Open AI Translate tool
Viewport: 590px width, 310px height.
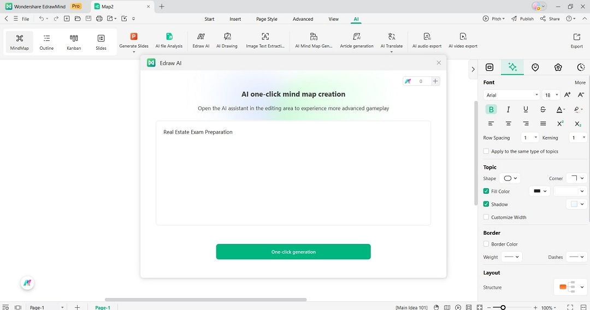pyautogui.click(x=391, y=41)
